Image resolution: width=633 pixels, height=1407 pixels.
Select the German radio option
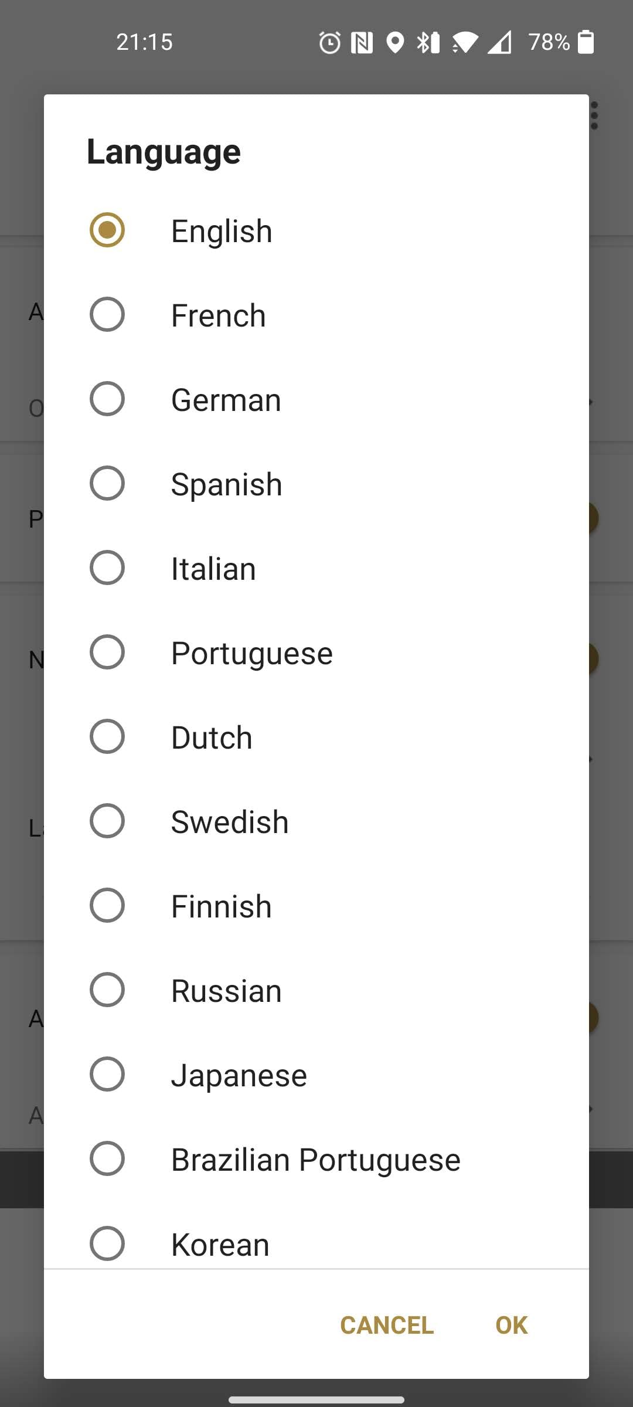(107, 399)
